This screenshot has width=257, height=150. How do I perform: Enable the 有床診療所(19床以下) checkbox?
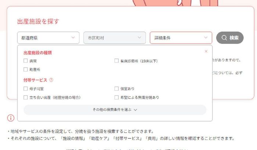pos(117,61)
